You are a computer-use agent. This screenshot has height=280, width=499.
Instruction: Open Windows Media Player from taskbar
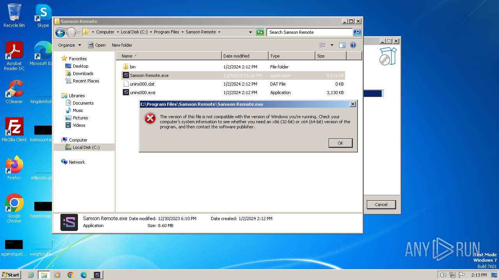click(x=57, y=275)
